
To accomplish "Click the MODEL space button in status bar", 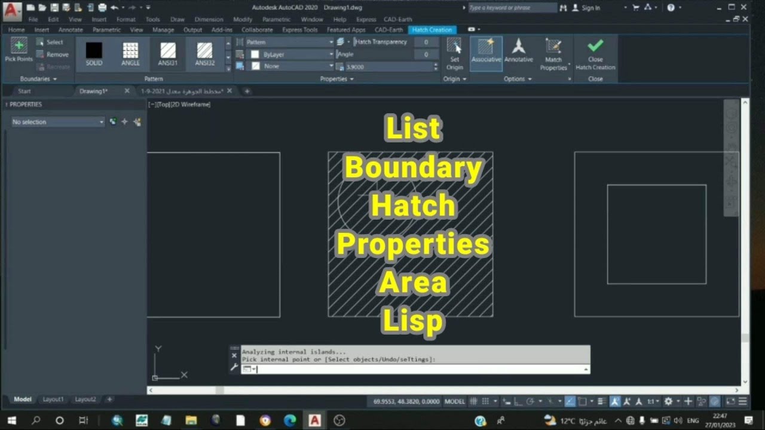I will pos(455,401).
